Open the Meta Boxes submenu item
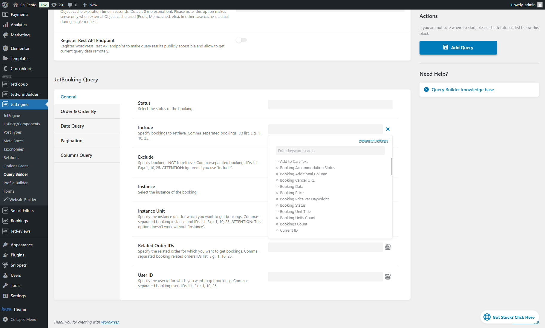This screenshot has width=545, height=328. [x=13, y=141]
